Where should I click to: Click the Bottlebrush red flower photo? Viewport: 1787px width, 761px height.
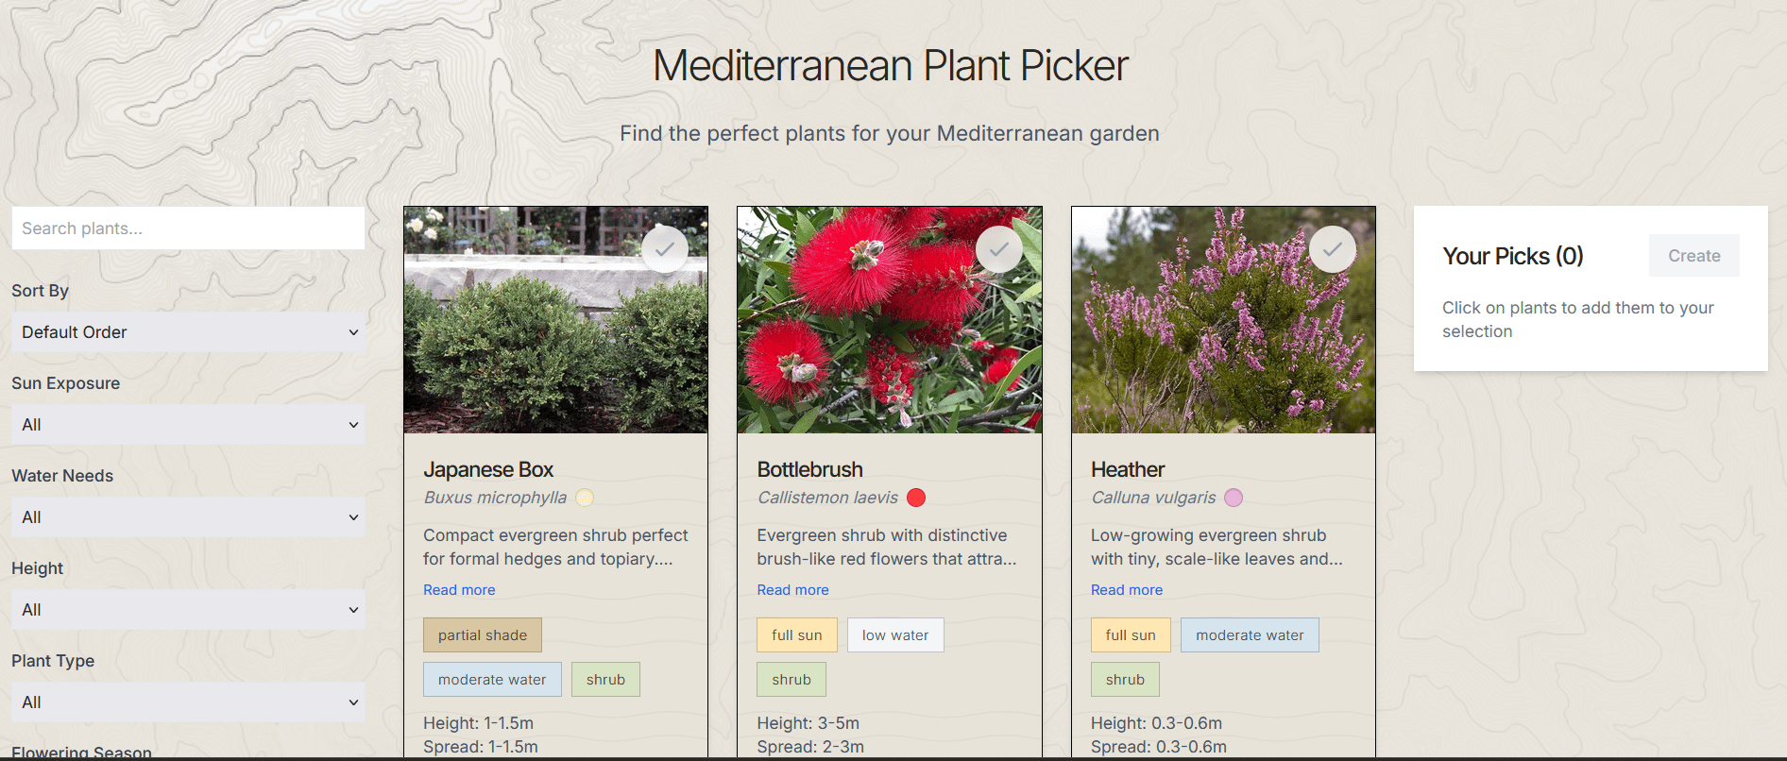click(x=889, y=340)
